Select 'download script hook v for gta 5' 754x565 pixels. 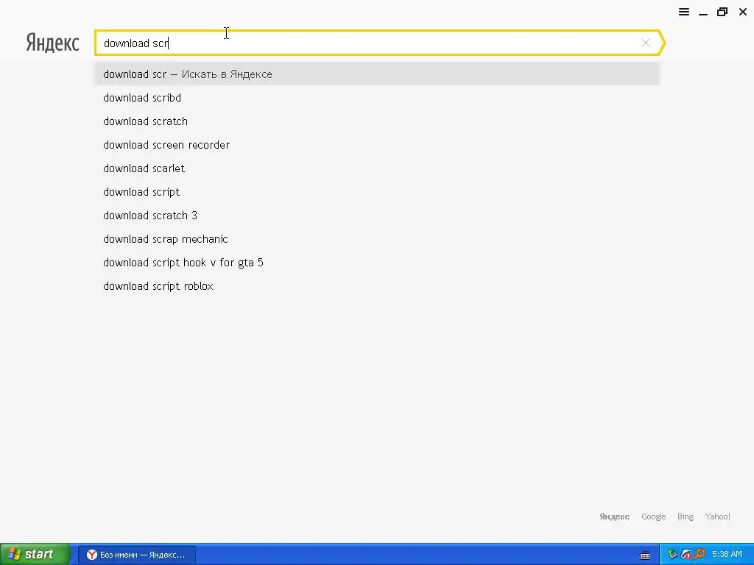pyautogui.click(x=377, y=263)
